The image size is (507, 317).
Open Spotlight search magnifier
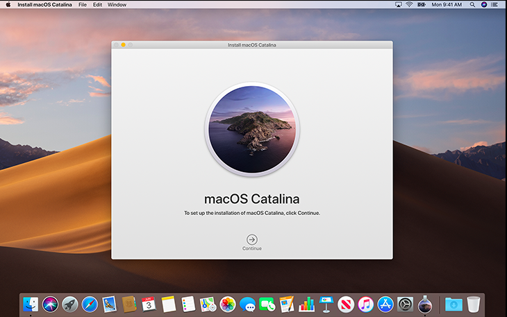click(x=472, y=5)
